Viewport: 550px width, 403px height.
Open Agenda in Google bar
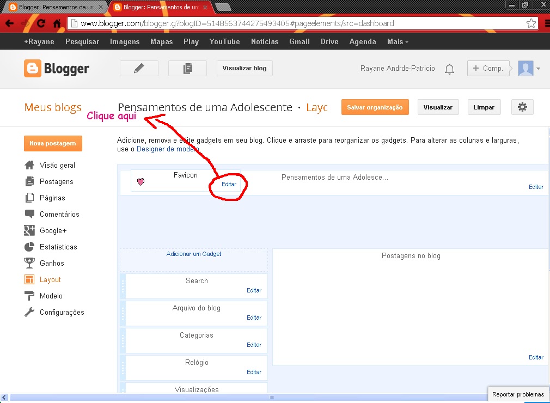point(362,42)
